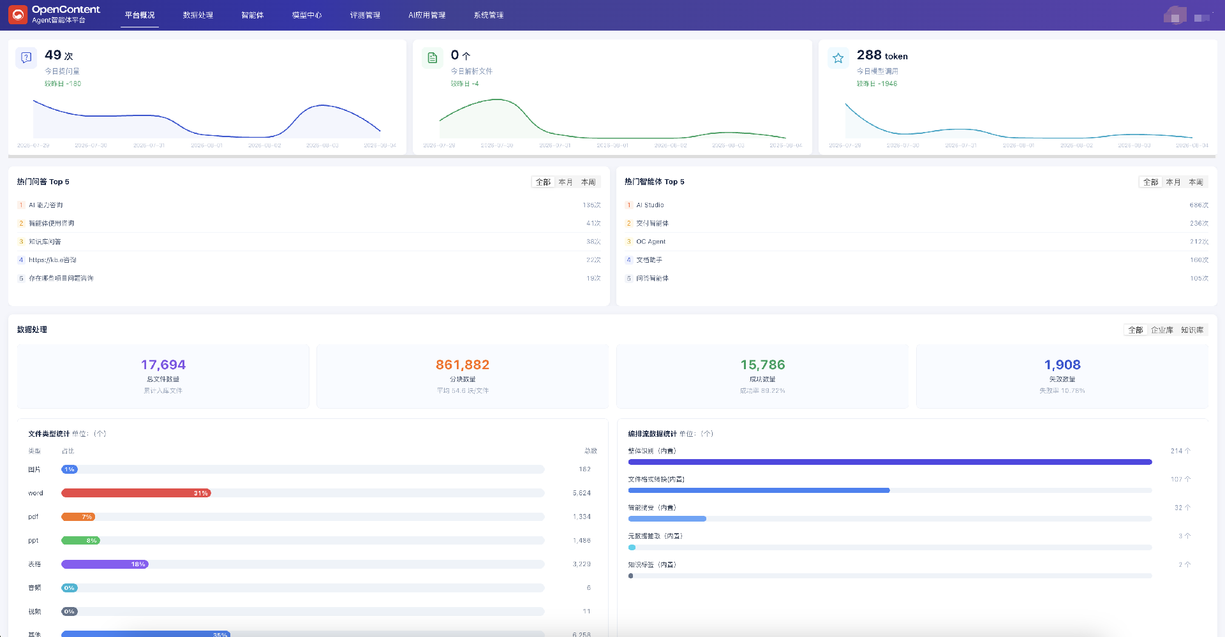The image size is (1225, 637).
Task: Click the 135次 count for AI 能力咨询
Action: [591, 205]
